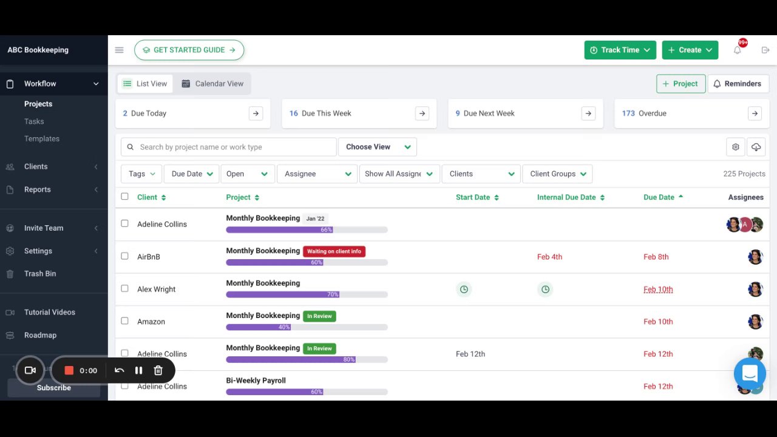Open Tasks in the sidebar

[34, 121]
